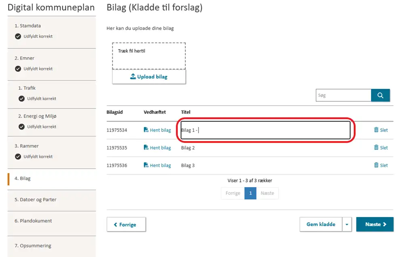Screen dimensions: 401x257
Task: Click the trash icon for Bilag 3
Action: tap(376, 165)
